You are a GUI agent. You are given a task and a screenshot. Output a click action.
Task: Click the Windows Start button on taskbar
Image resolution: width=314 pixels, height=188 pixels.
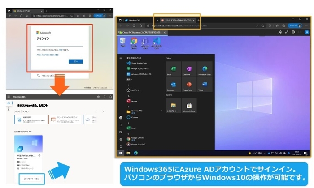click(x=121, y=153)
